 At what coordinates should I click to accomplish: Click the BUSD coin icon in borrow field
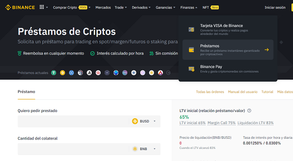135,121
